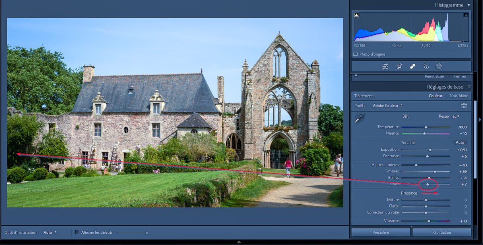483x245 pixels.
Task: Open the profile browser grid icon
Action: (x=464, y=106)
